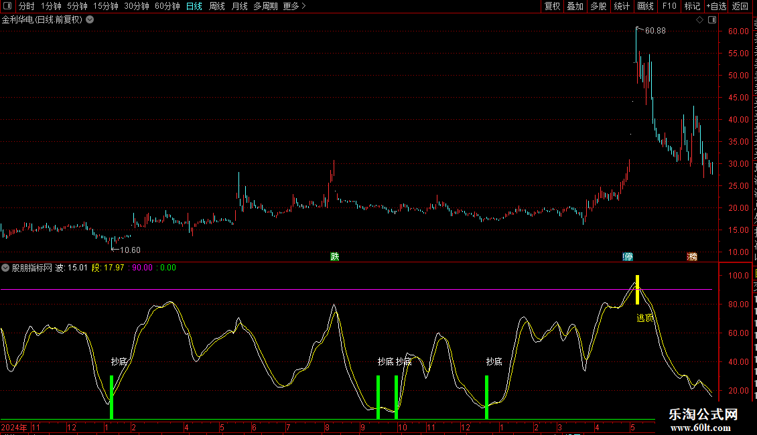This screenshot has height=435, width=757.
Task: Open the 画线 drawing tools
Action: pyautogui.click(x=645, y=6)
